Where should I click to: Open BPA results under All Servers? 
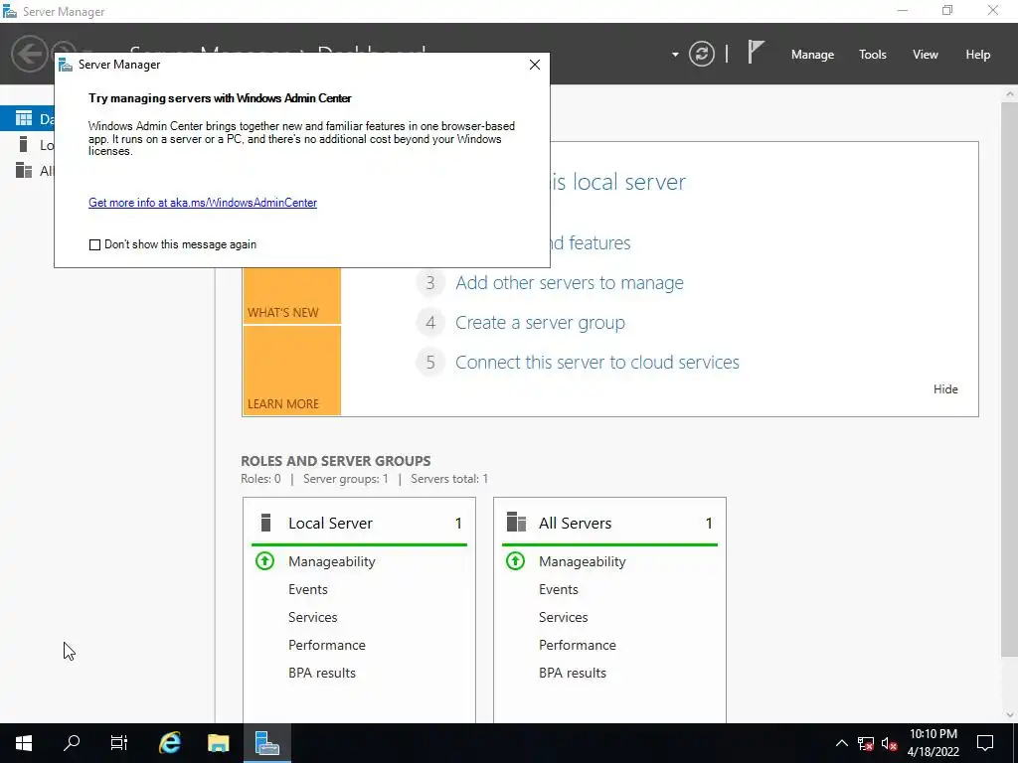click(573, 673)
